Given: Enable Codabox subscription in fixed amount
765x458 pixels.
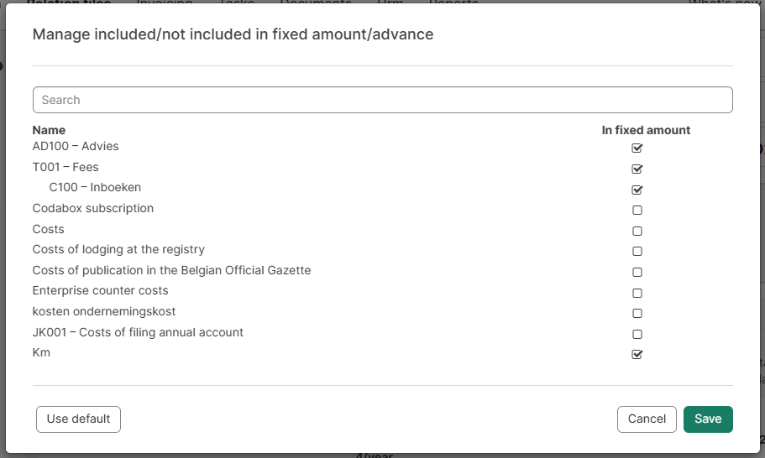Looking at the screenshot, I should click(x=637, y=211).
